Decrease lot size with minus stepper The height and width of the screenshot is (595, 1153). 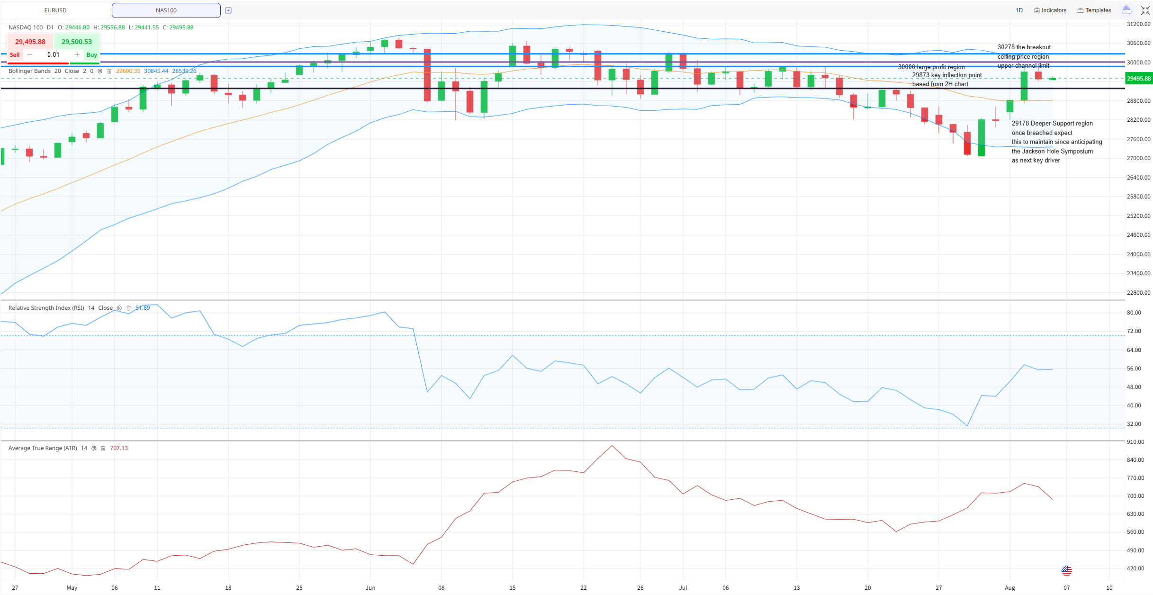pyautogui.click(x=30, y=55)
